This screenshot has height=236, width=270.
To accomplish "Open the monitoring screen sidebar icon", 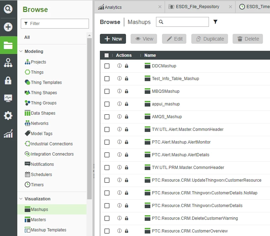I will click(x=8, y=98).
